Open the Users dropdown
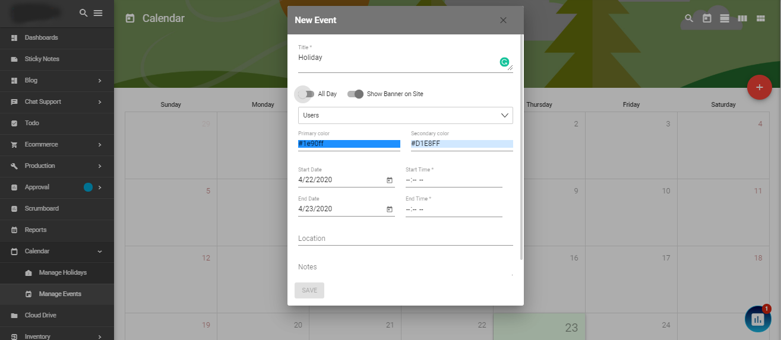The image size is (781, 340). coord(406,115)
